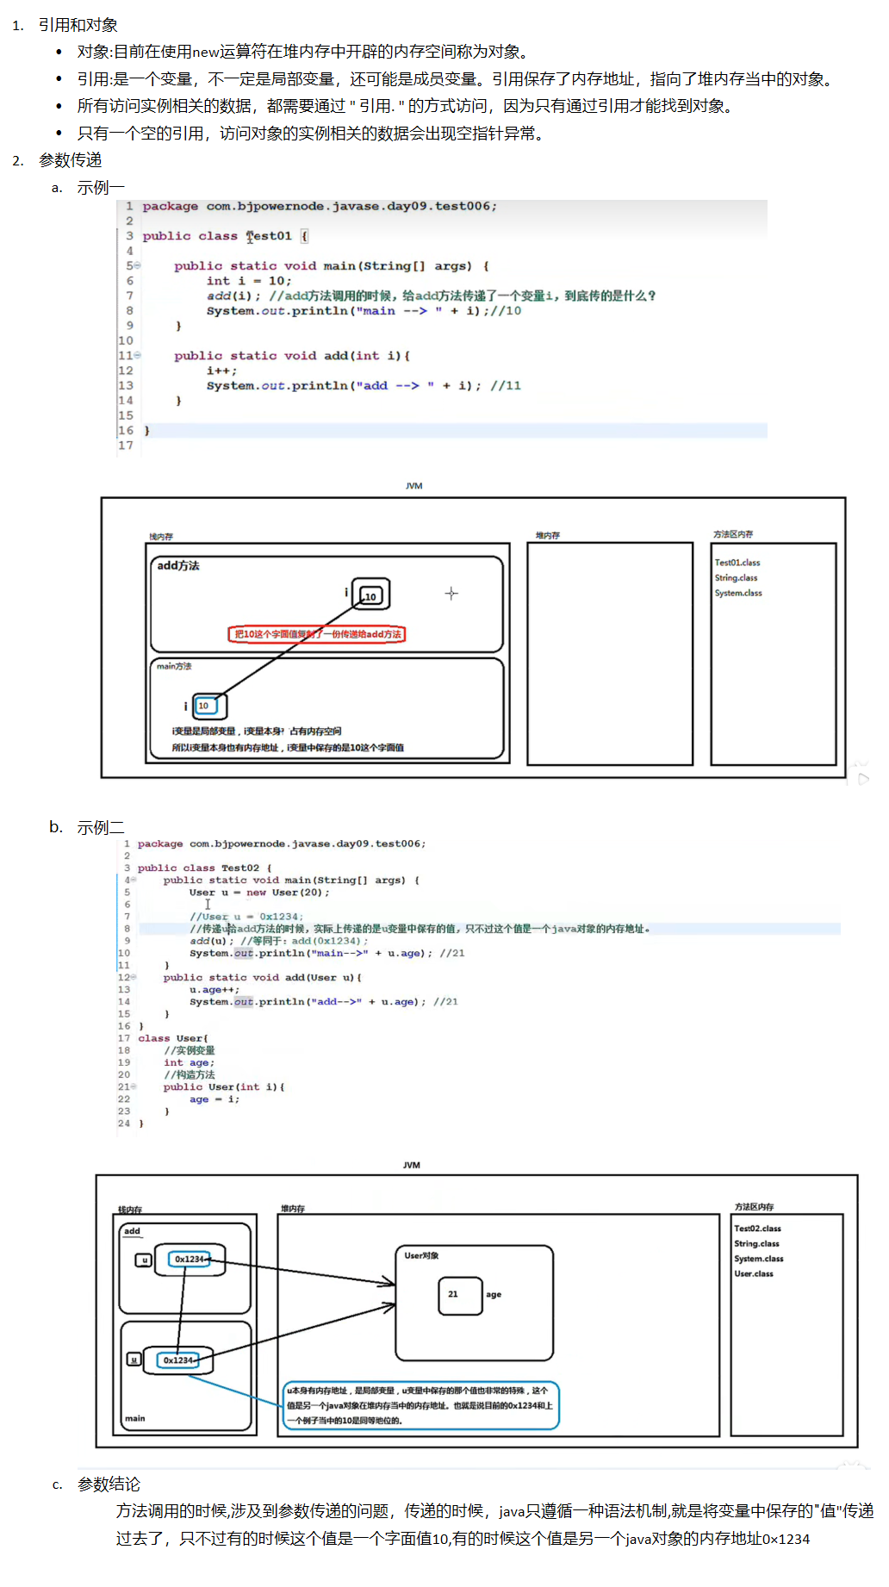This screenshot has width=889, height=1587.
Task: Click i value box 10 in add方法 frame
Action: click(x=371, y=595)
